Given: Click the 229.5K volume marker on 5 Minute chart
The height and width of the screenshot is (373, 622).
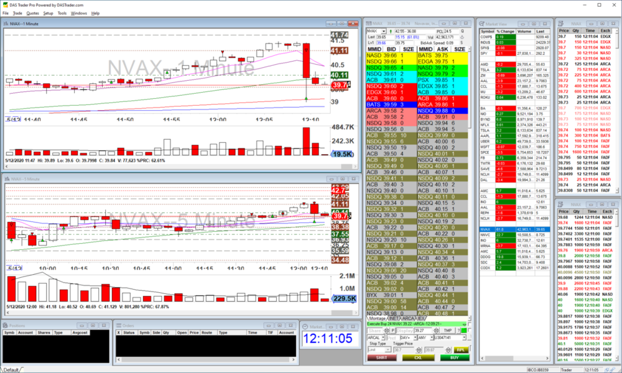Looking at the screenshot, I should pos(345,298).
